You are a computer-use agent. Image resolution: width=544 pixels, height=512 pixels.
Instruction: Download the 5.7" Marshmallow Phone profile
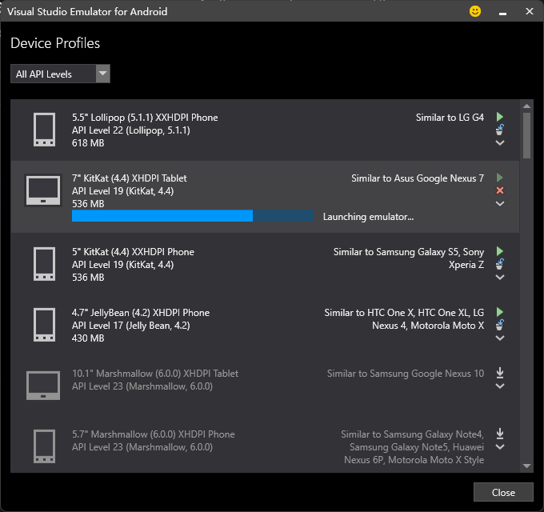[x=499, y=434]
